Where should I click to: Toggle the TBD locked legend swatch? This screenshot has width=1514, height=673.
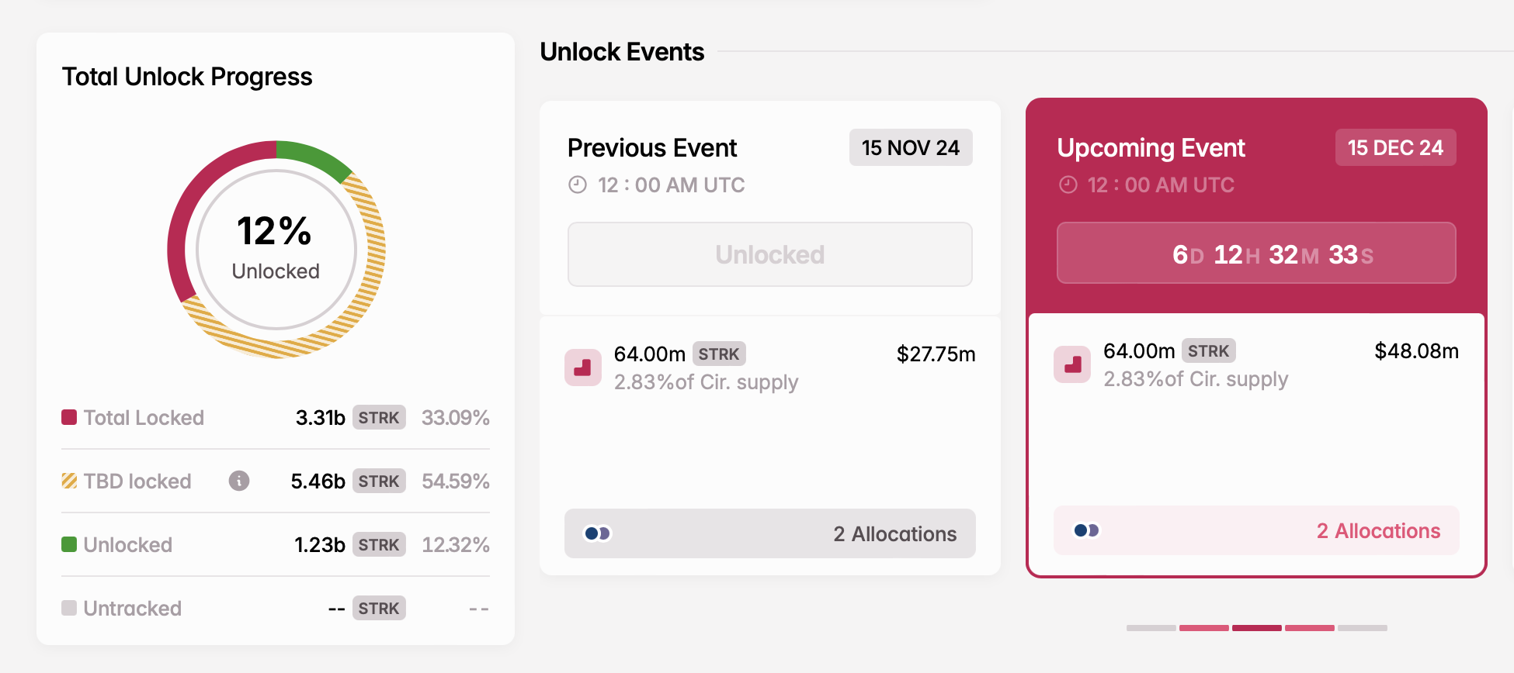[68, 481]
